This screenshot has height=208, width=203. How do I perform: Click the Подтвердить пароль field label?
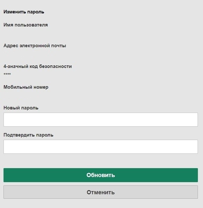point(28,135)
